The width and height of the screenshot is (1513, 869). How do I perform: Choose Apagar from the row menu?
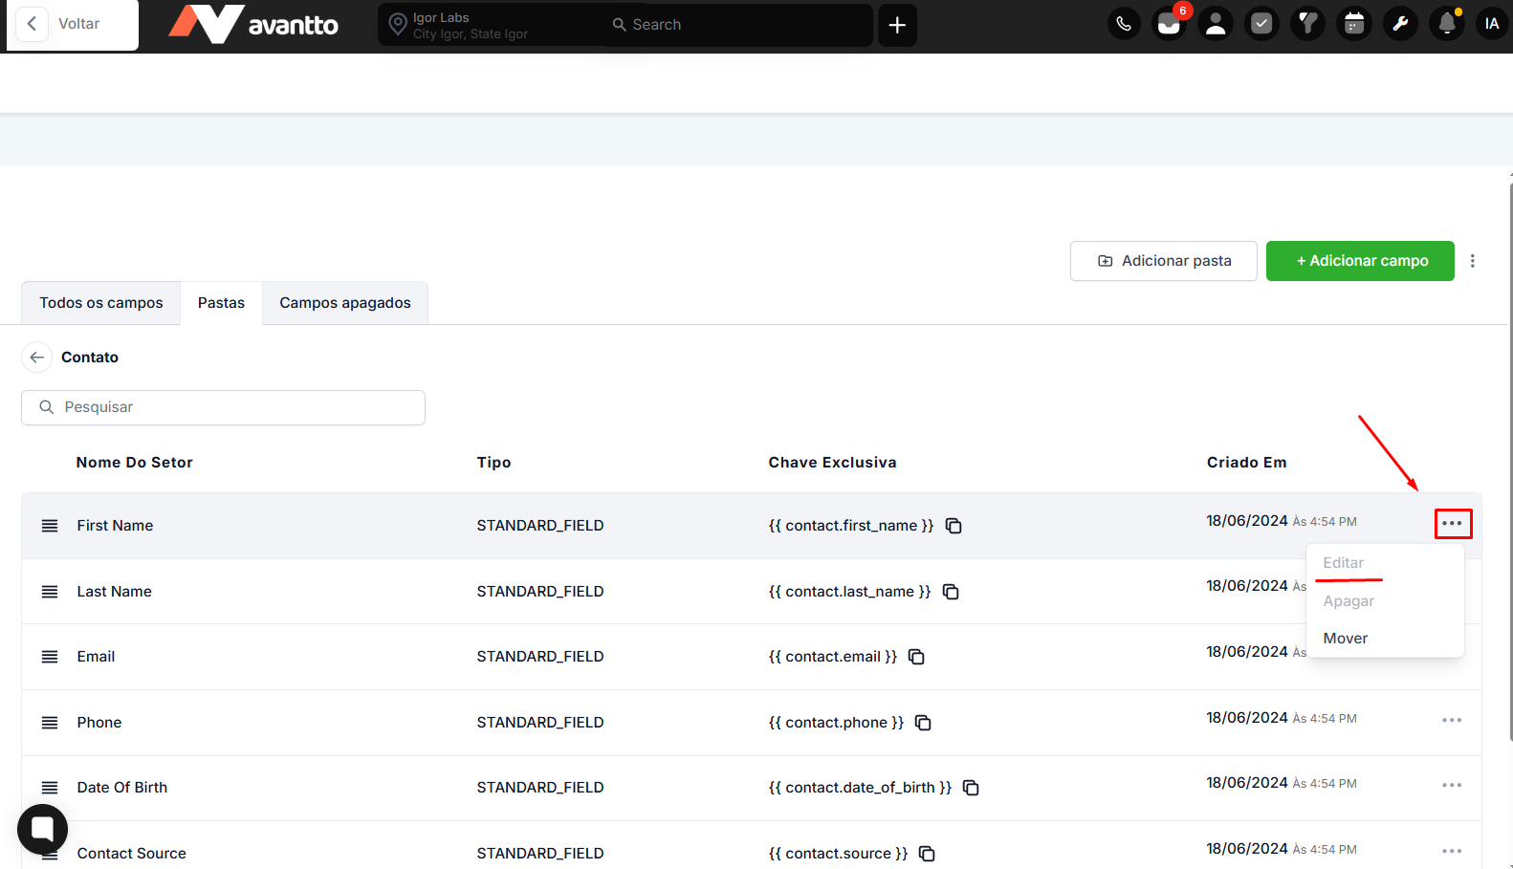1349,601
